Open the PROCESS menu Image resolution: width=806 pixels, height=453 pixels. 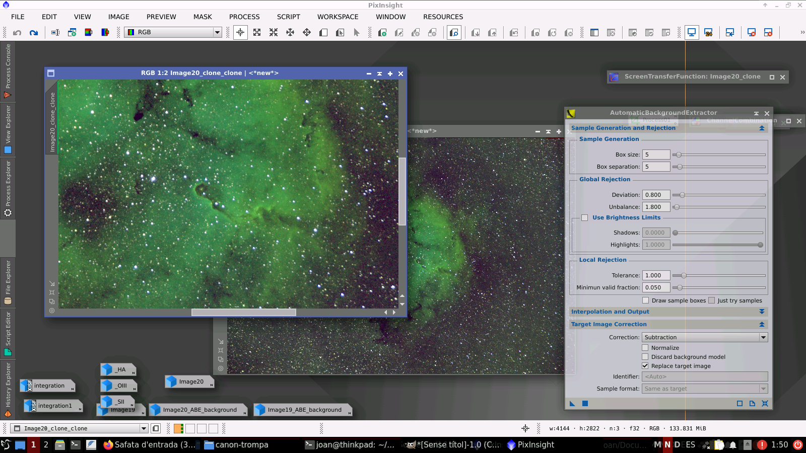(244, 17)
